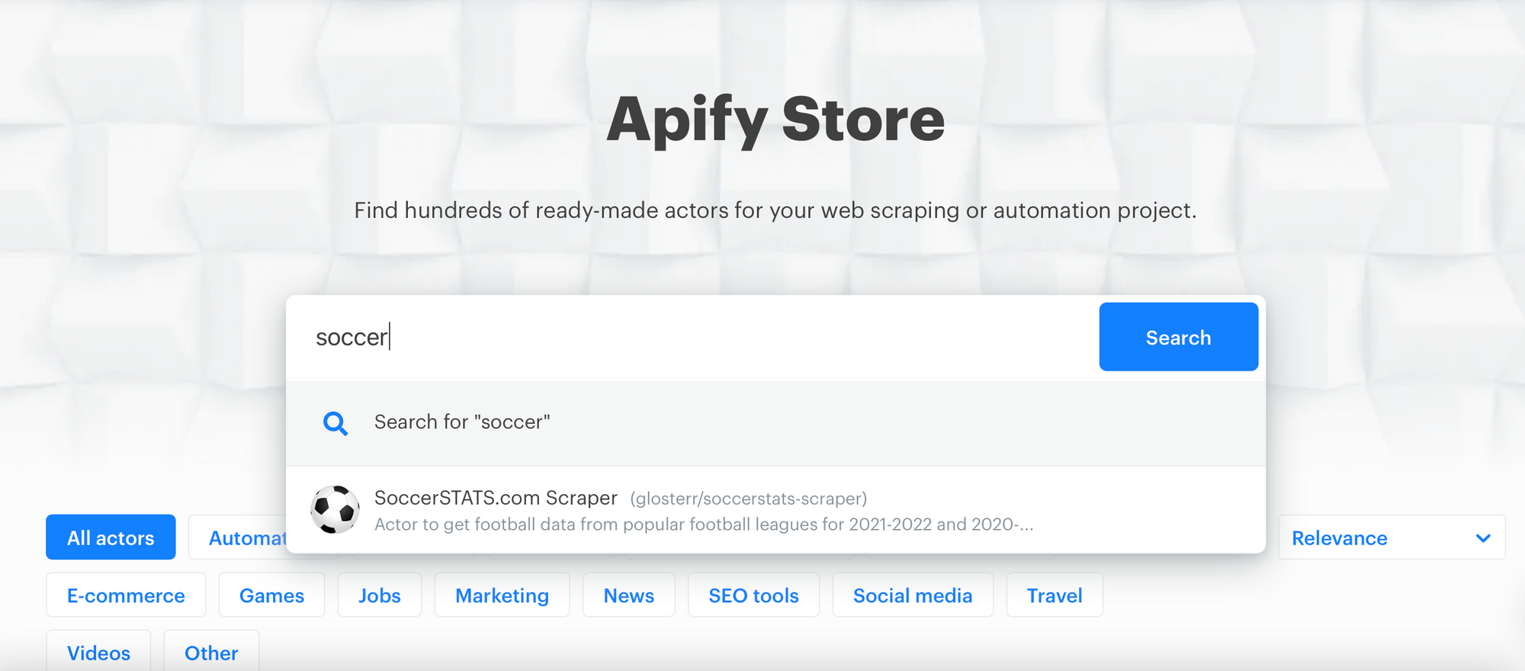This screenshot has height=671, width=1525.
Task: Open the SoccerSTATS.com Scraper suggestion
Action: [775, 510]
